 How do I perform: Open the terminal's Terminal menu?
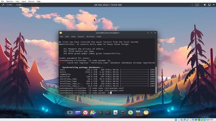coord(90,37)
